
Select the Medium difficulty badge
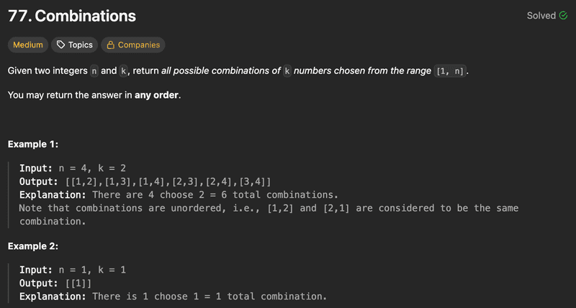tap(28, 45)
